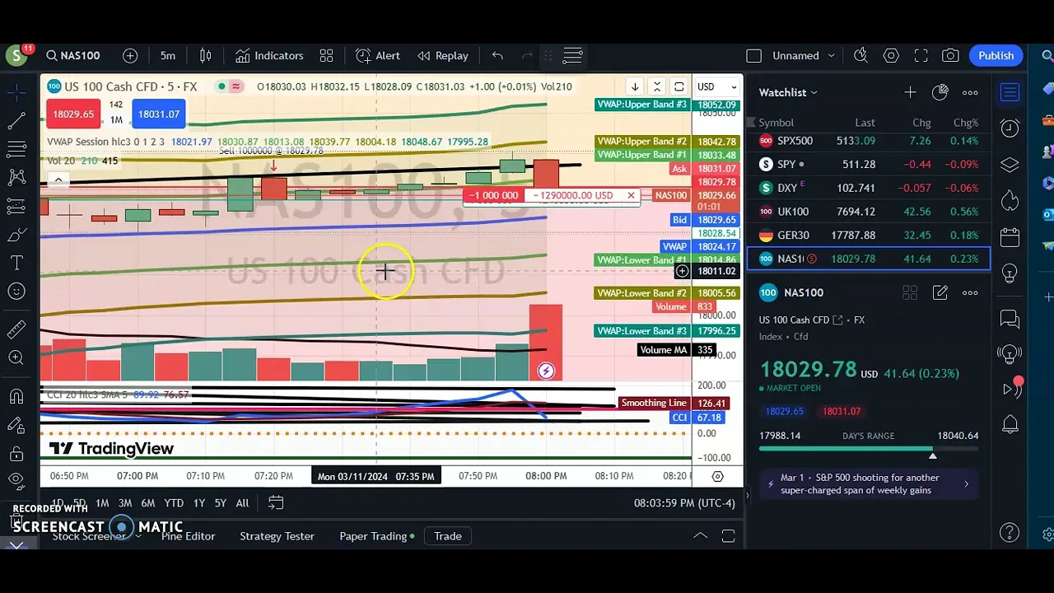Click the quick search lightning icon
1054x593 pixels.
860,55
